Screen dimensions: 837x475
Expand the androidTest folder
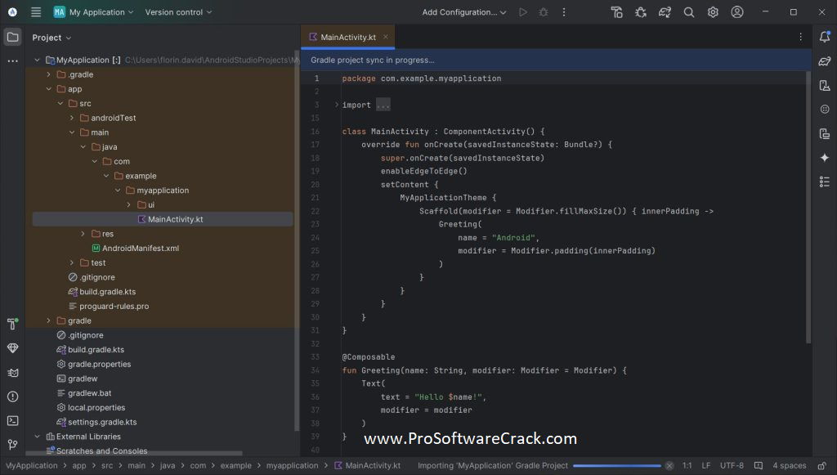coord(72,118)
